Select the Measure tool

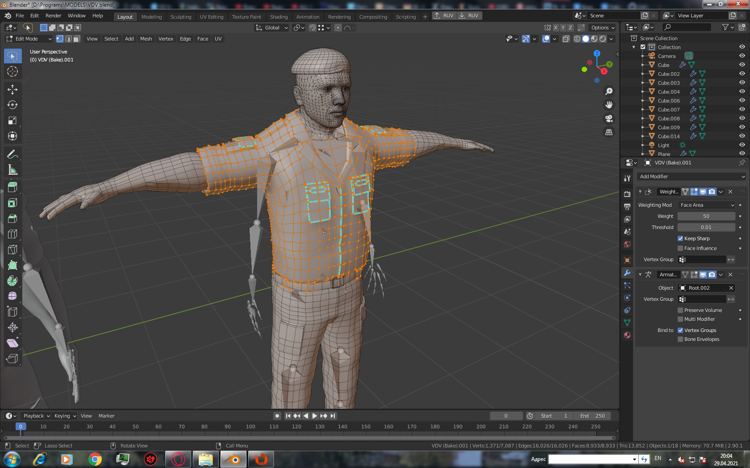point(12,170)
